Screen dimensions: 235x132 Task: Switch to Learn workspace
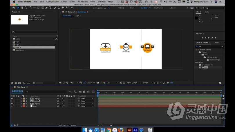point(132,8)
